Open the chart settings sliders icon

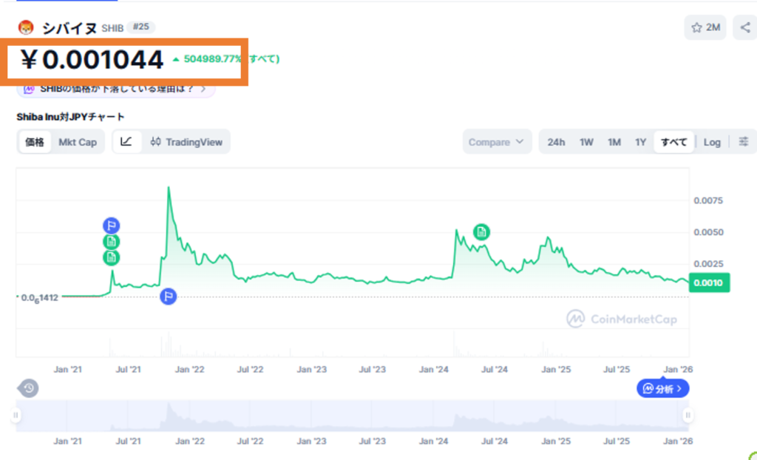(744, 141)
